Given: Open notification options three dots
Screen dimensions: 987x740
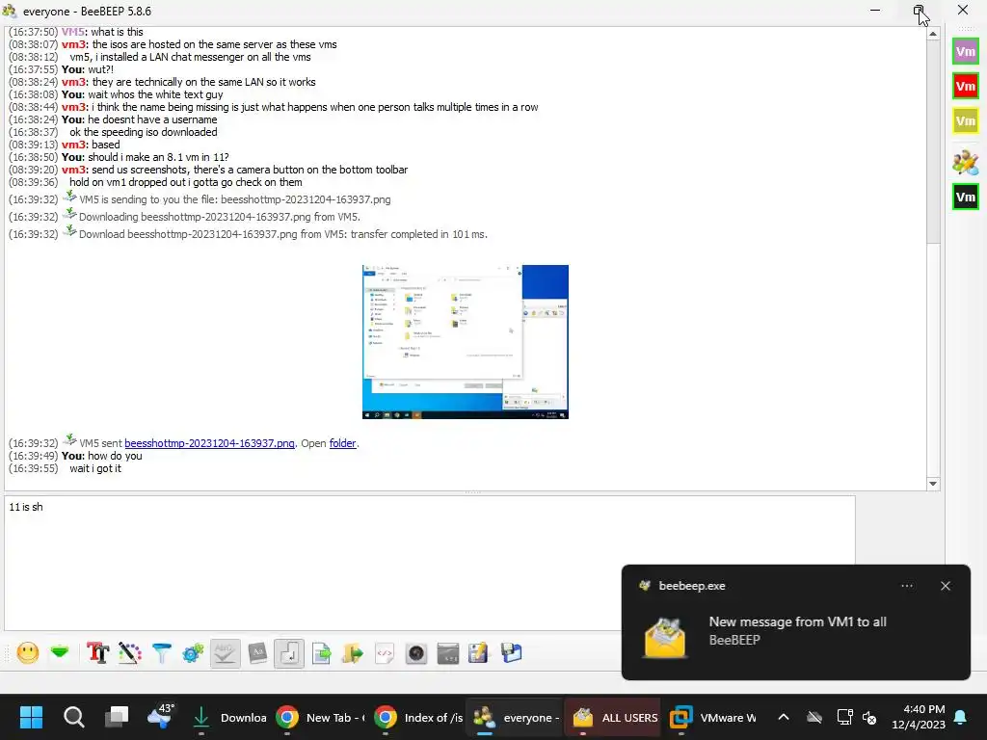Looking at the screenshot, I should (x=907, y=586).
